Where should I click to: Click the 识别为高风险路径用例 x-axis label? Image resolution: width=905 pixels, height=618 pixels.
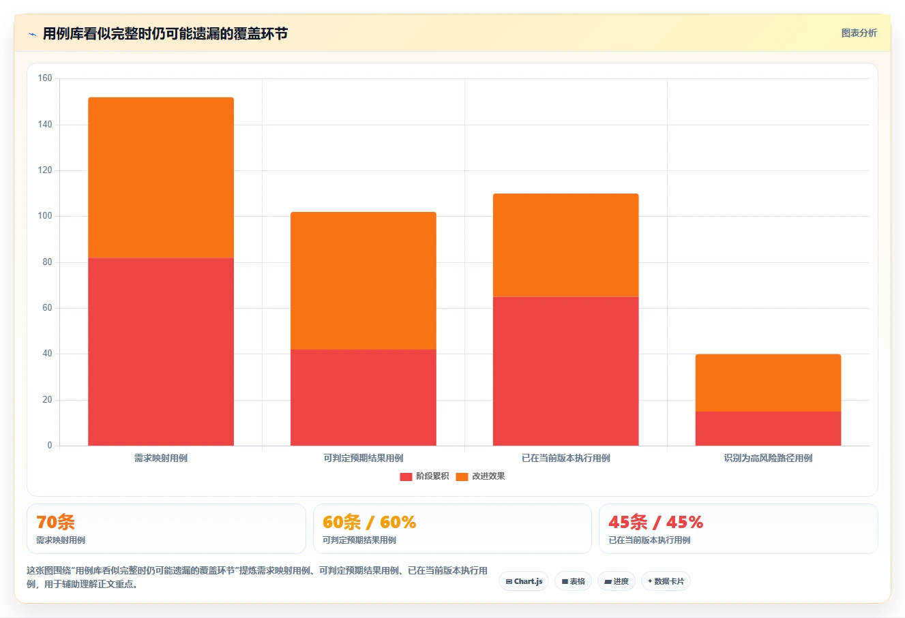(x=768, y=458)
